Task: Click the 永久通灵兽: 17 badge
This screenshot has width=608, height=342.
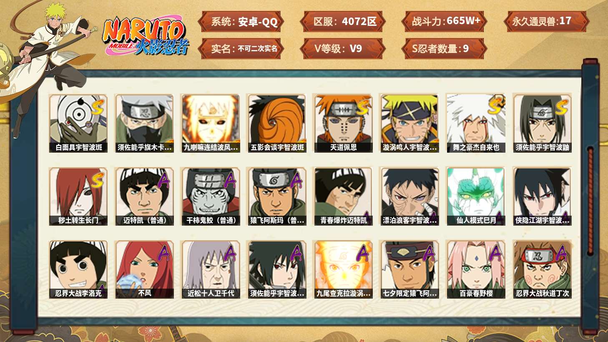Action: [546, 22]
